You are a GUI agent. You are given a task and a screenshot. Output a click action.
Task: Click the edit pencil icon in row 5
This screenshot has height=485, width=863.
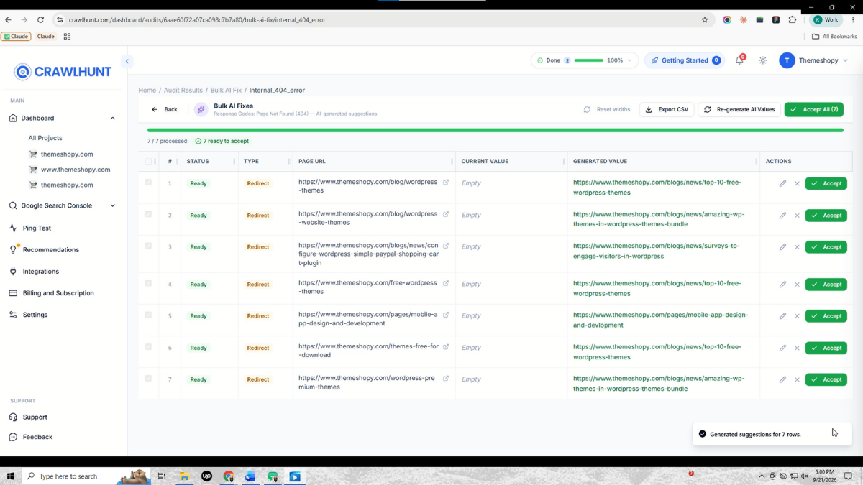[782, 316]
